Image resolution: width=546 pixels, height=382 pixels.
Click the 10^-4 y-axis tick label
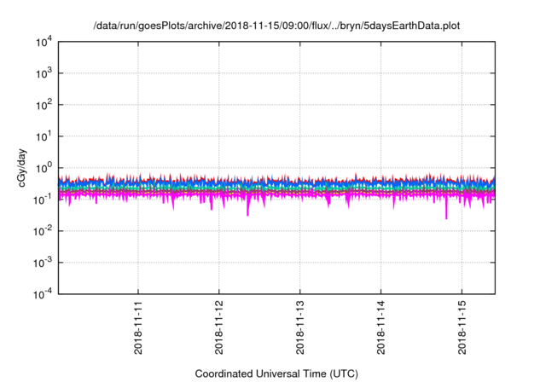[x=43, y=294]
